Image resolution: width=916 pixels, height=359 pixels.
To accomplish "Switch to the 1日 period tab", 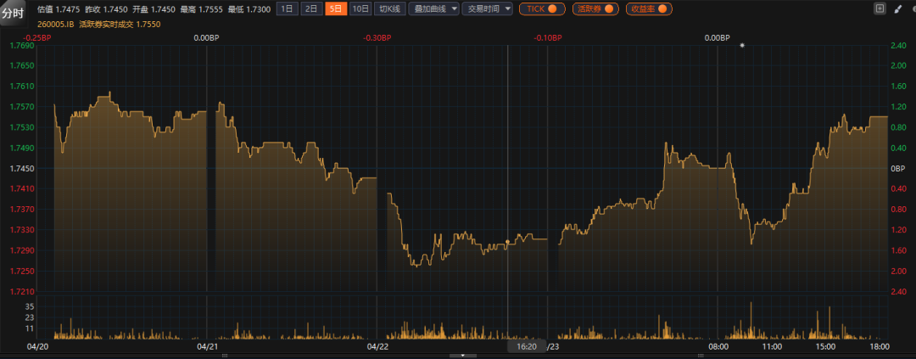I will point(288,8).
